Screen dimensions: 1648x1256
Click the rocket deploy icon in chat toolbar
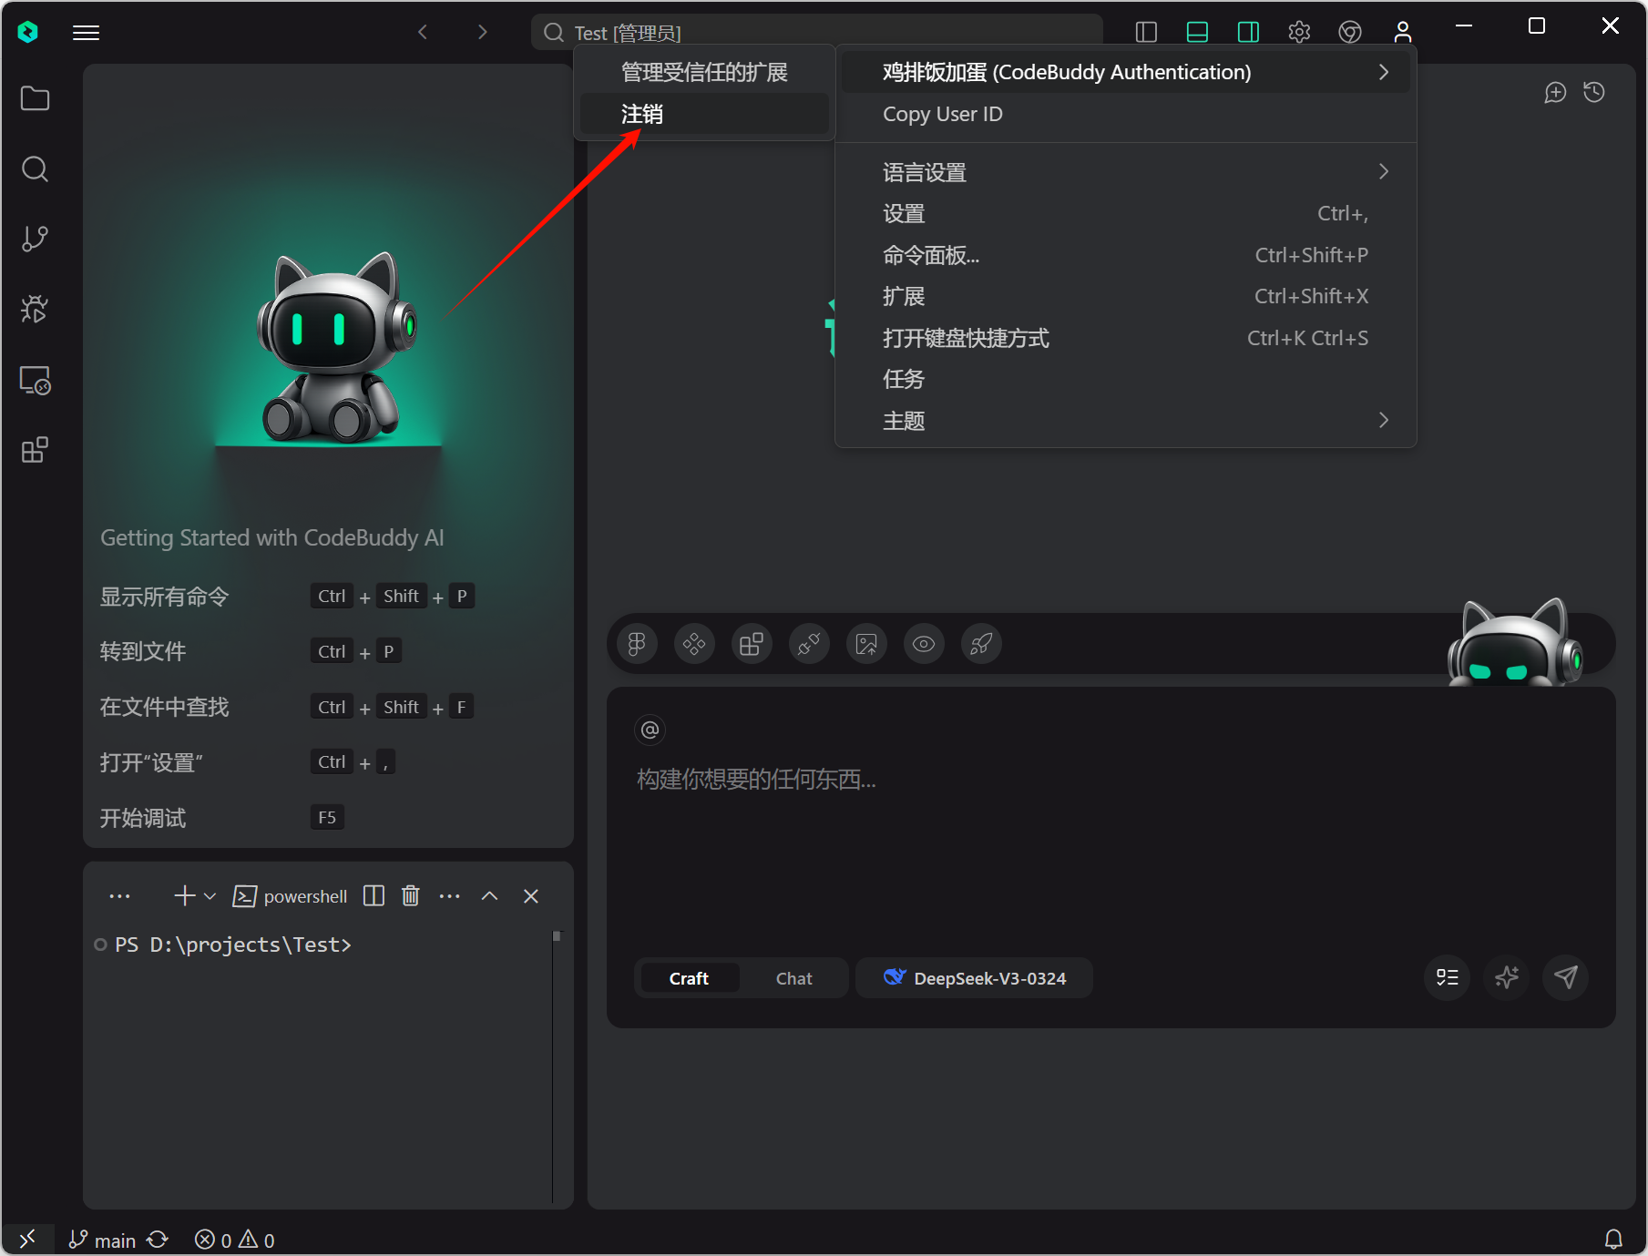coord(981,645)
